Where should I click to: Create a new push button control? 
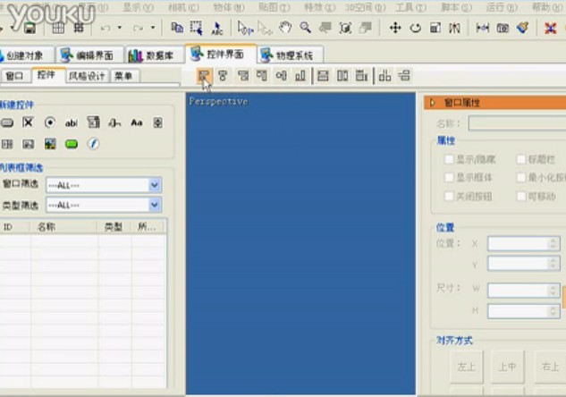[7, 122]
